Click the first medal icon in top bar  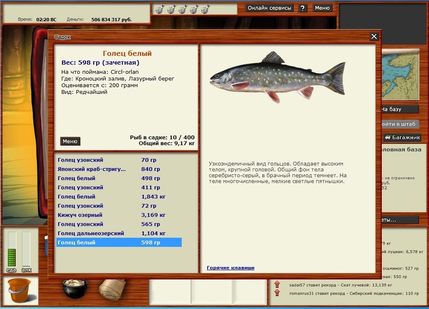[160, 9]
